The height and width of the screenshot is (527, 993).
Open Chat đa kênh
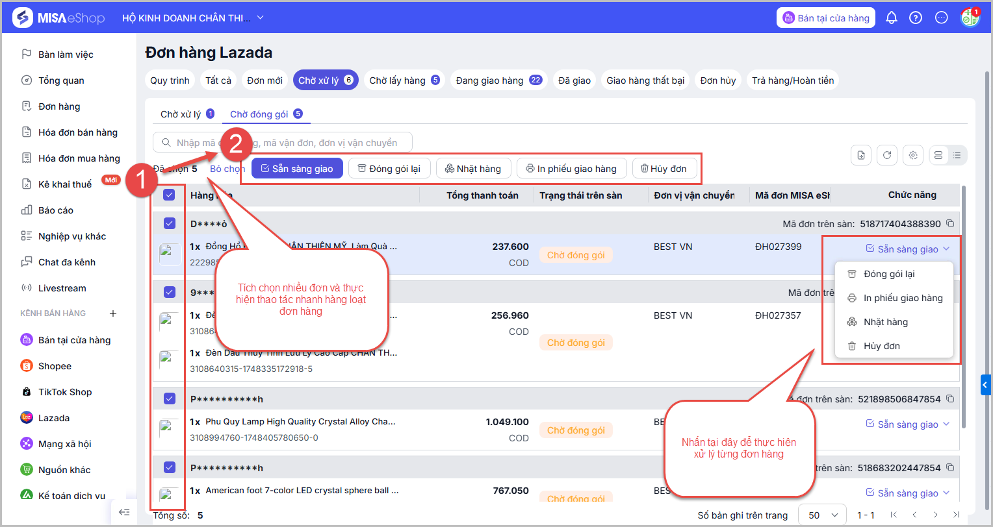click(66, 262)
